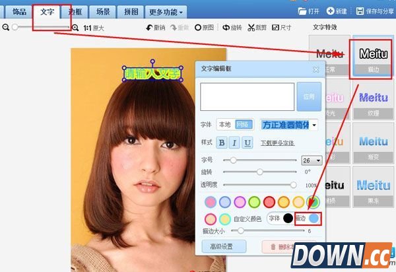The width and height of the screenshot is (396, 272).
Task: Click the undo (撤销) icon
Action: [149, 28]
